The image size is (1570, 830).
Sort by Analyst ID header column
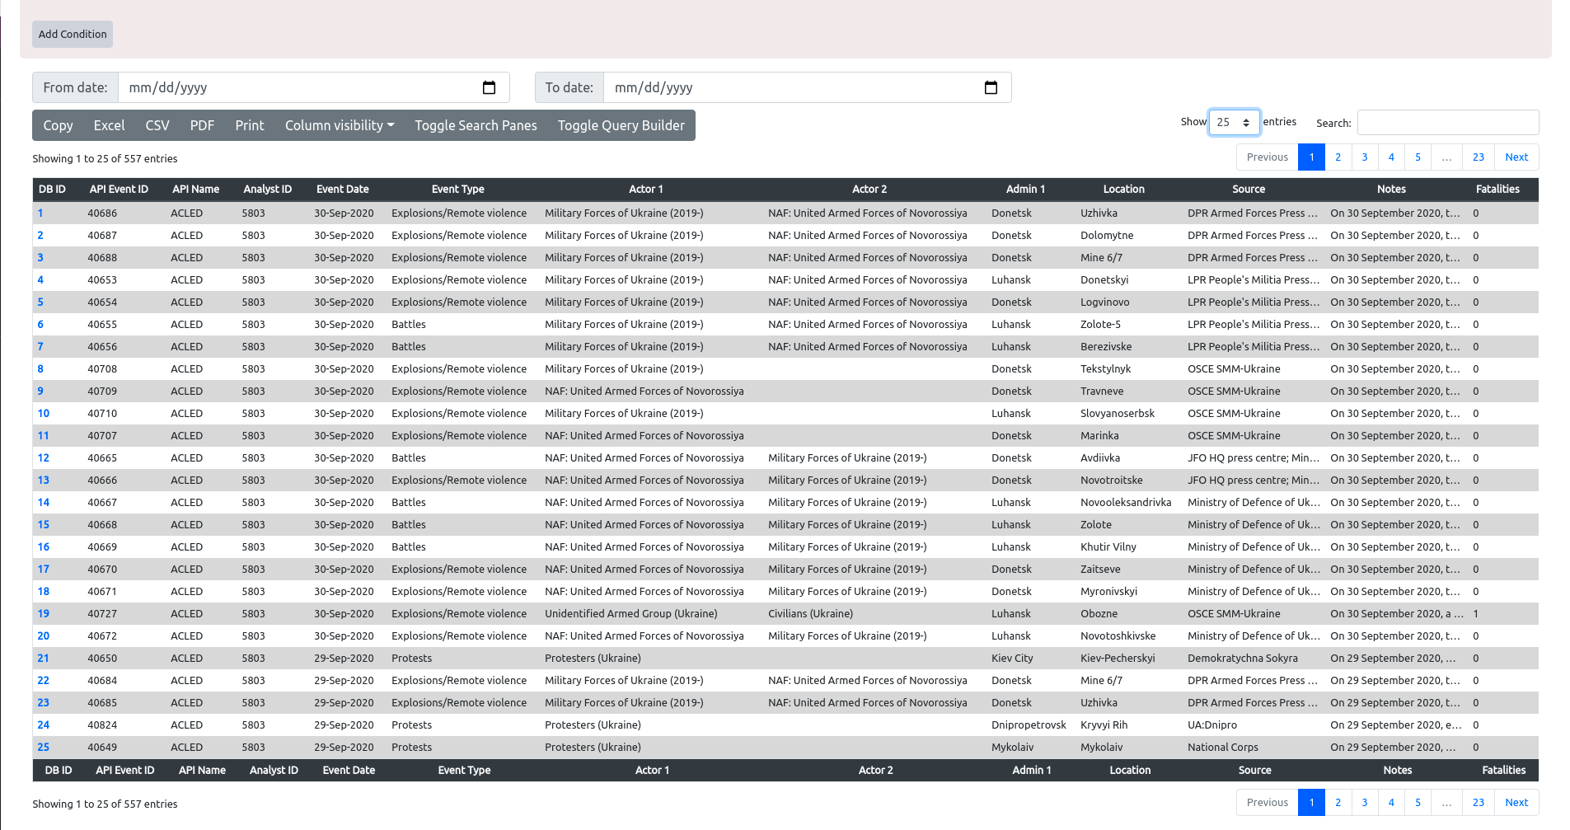point(268,189)
